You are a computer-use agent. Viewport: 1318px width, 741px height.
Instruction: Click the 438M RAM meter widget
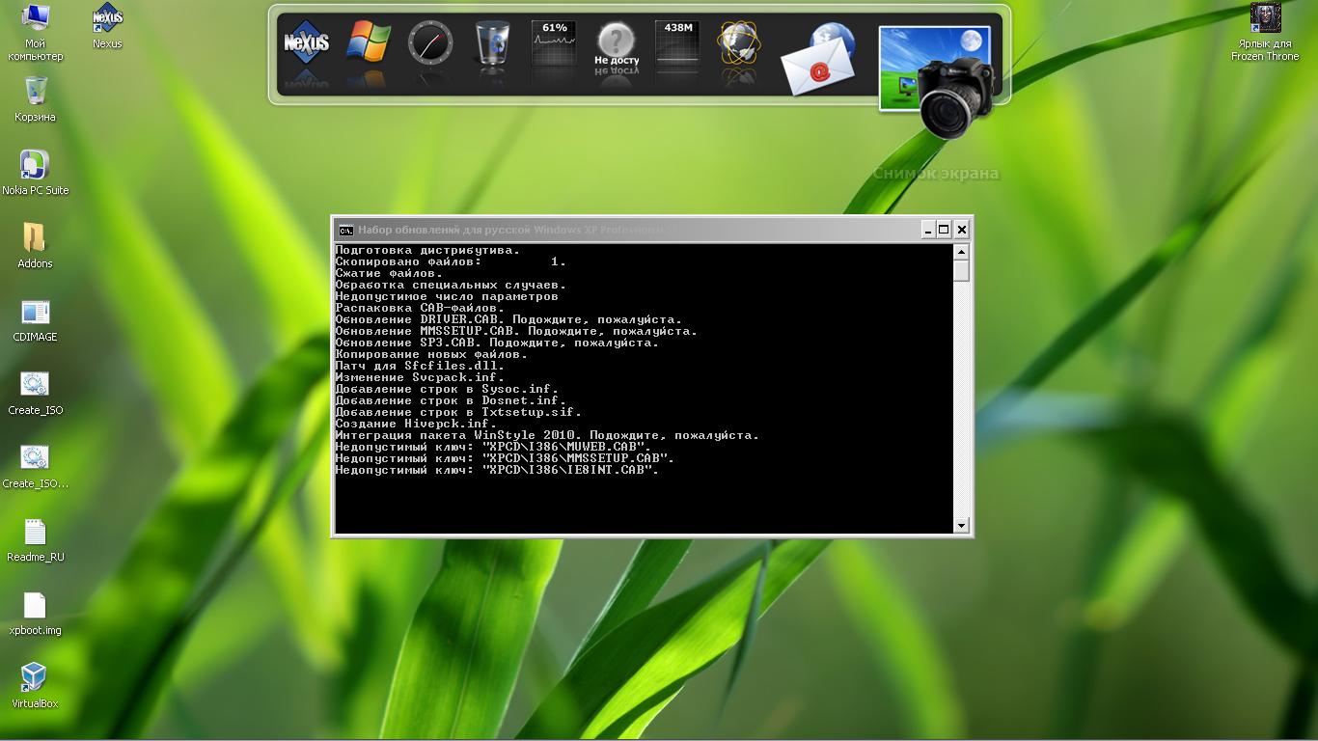point(677,43)
